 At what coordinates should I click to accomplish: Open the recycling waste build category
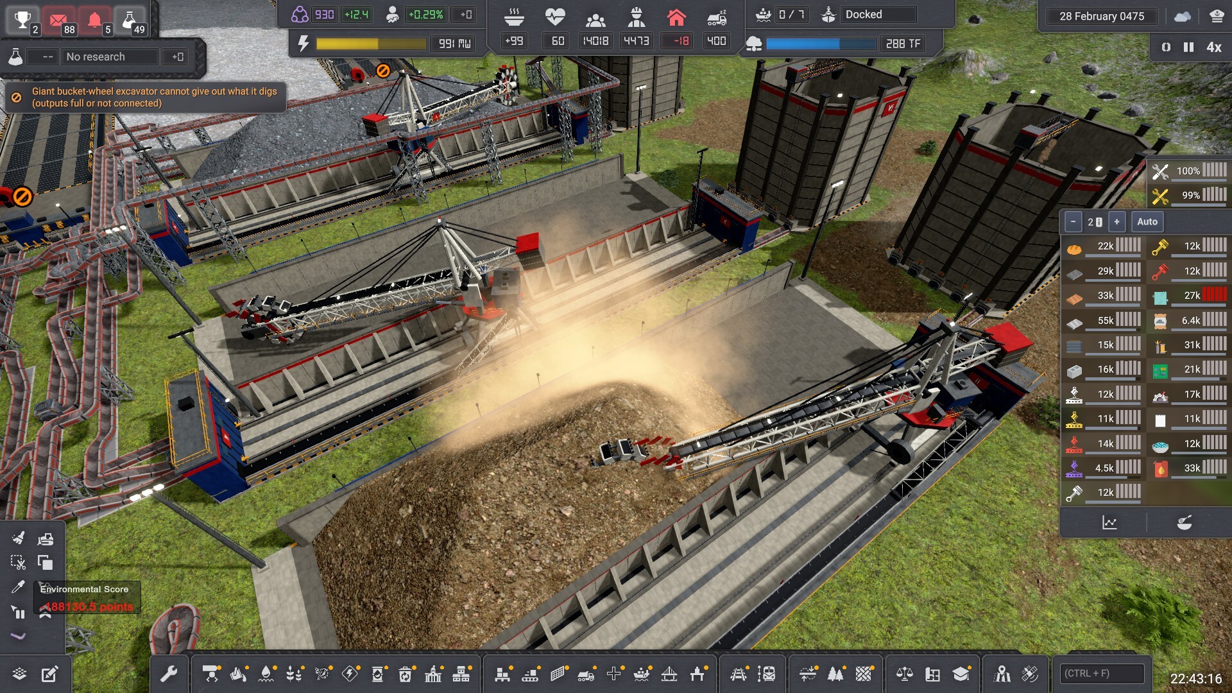pos(406,674)
